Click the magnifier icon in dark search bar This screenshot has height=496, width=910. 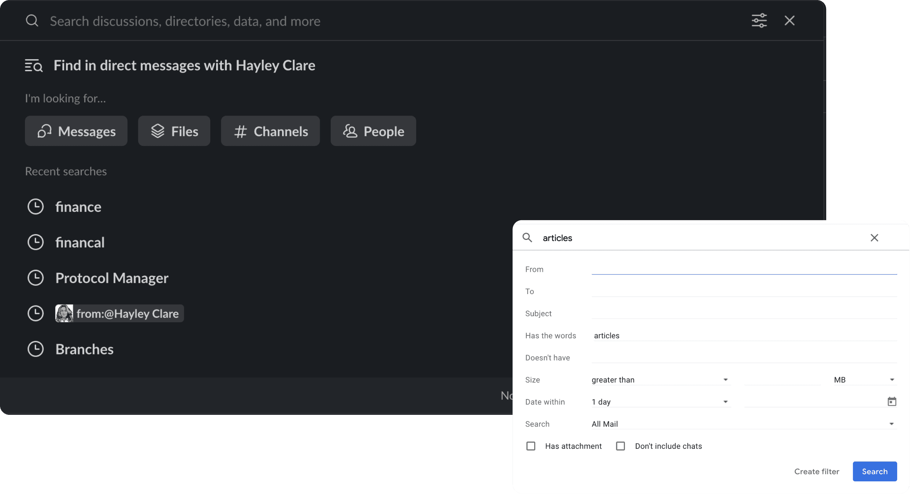coord(32,20)
